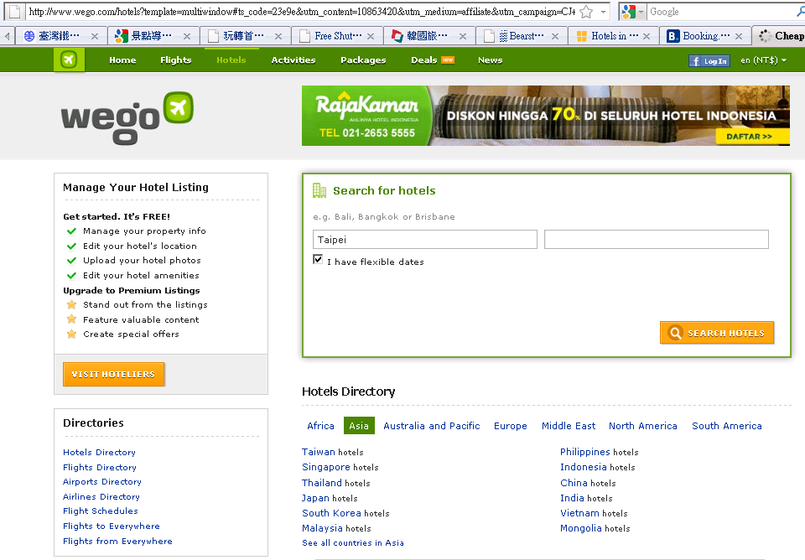Switch to the Booking browser tab
805x560 pixels.
pyautogui.click(x=705, y=36)
